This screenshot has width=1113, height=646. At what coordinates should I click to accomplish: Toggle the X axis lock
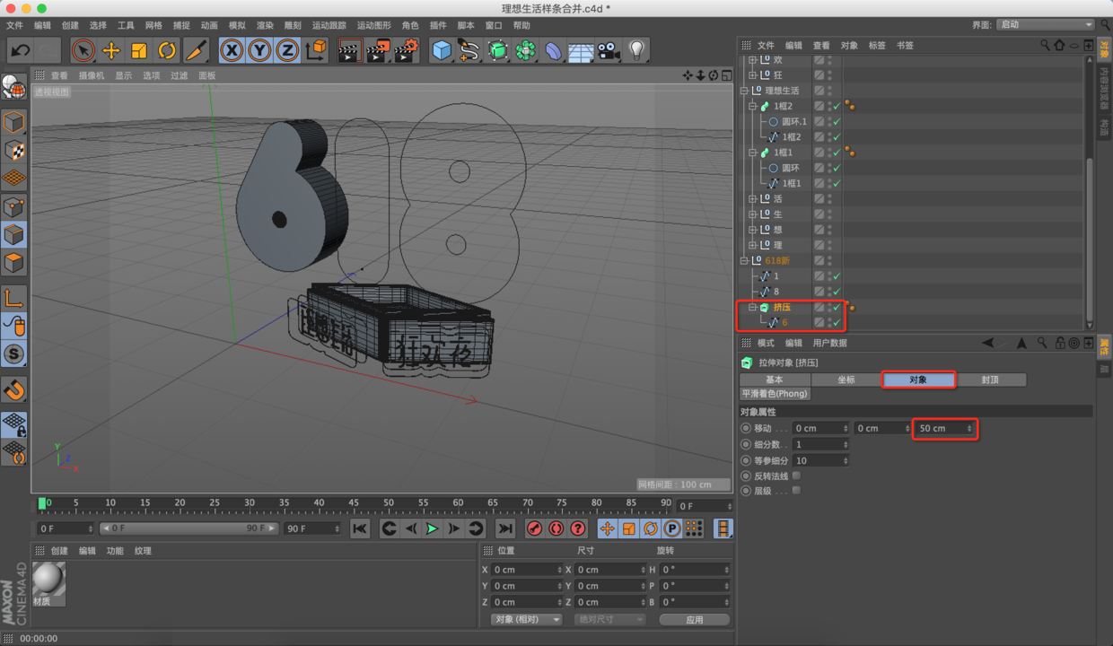[232, 50]
